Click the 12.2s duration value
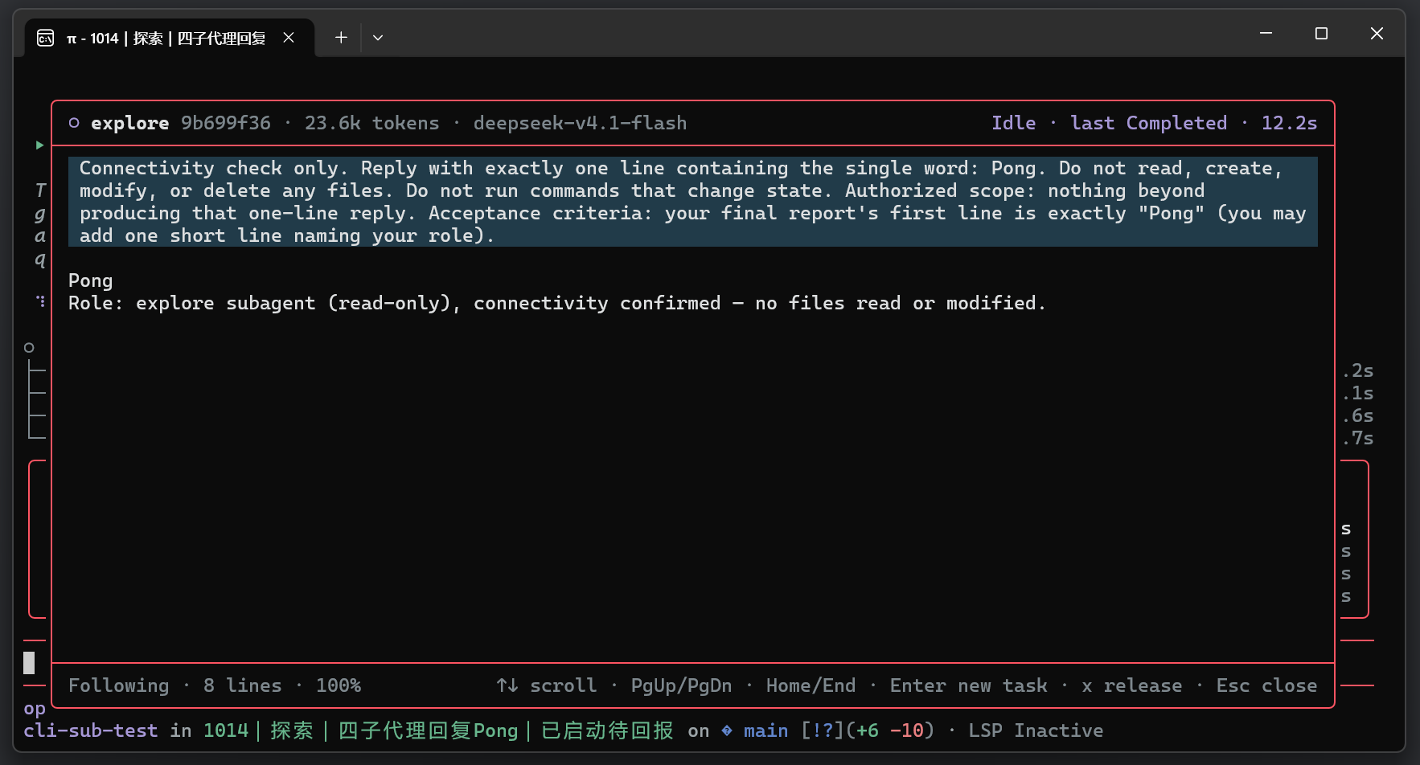1420x765 pixels. (x=1290, y=123)
